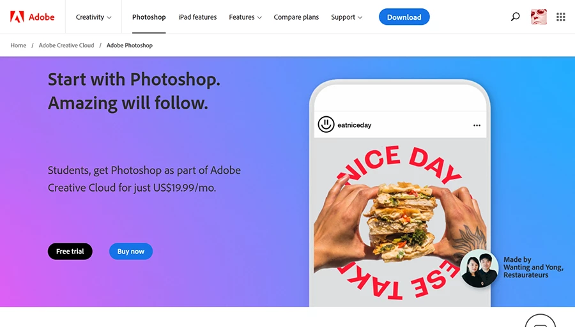The image size is (575, 327).
Task: Click the three-dot menu on the post
Action: (x=477, y=125)
